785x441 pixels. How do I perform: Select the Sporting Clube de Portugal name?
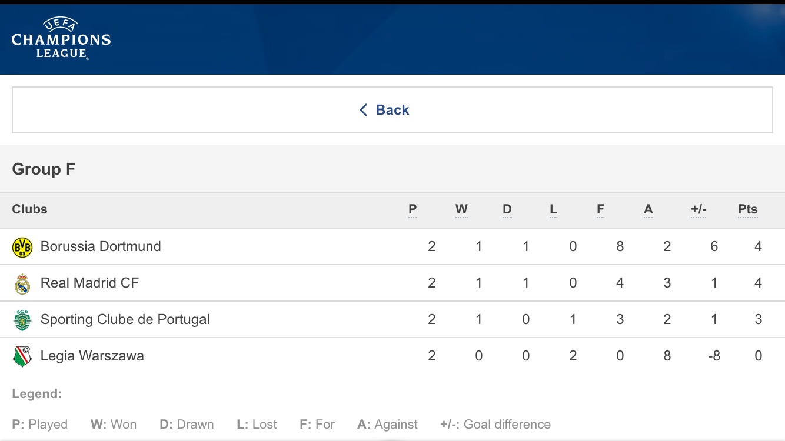click(125, 319)
